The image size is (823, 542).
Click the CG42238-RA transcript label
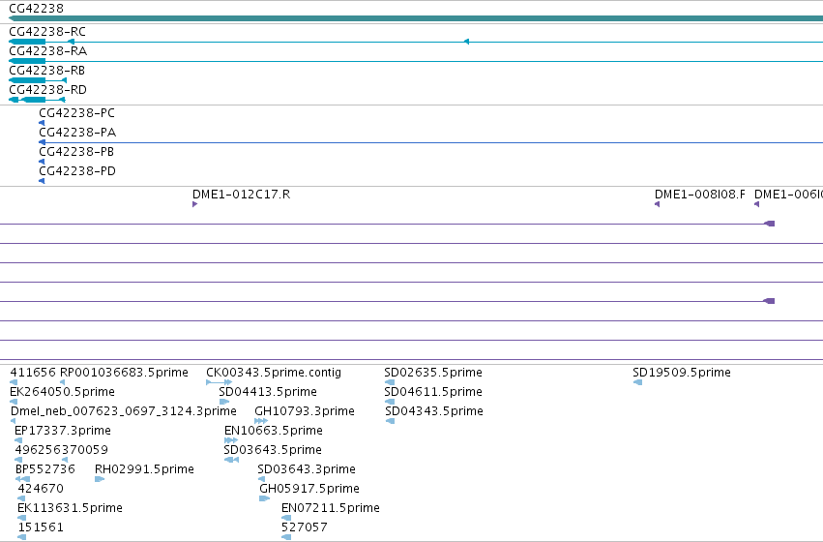point(47,51)
